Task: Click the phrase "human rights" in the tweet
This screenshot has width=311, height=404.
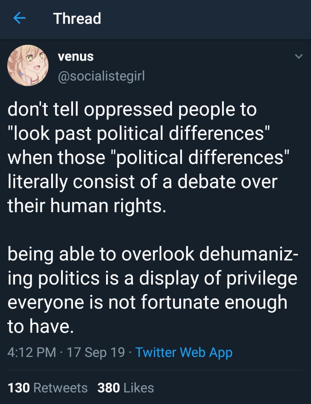Action: (108, 205)
